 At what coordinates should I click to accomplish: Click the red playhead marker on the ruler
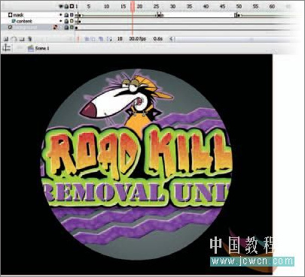133,6
